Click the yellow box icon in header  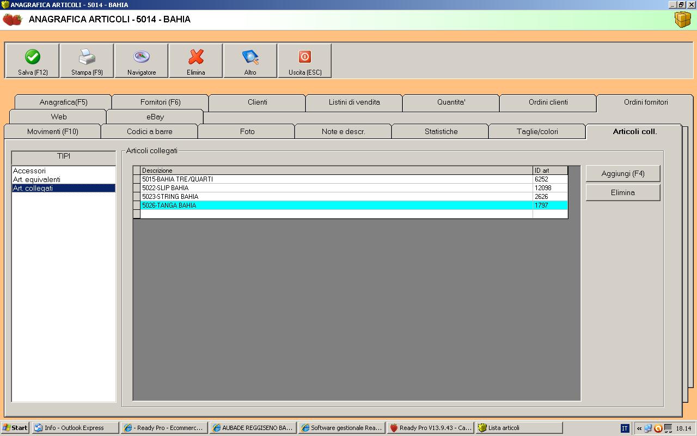[682, 19]
